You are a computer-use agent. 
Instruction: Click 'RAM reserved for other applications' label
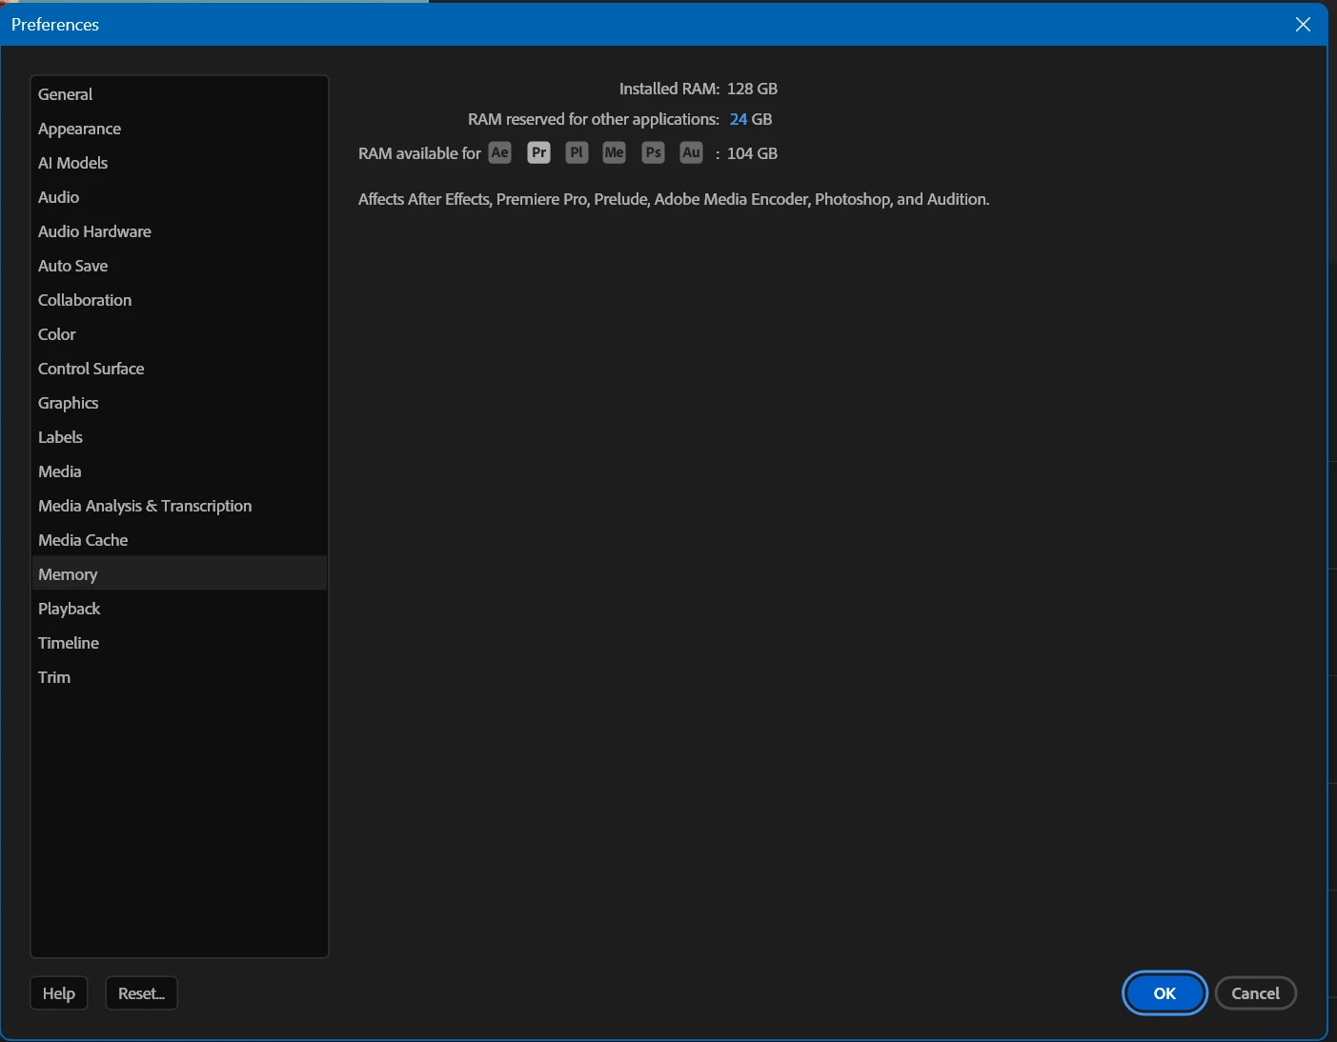(x=594, y=119)
